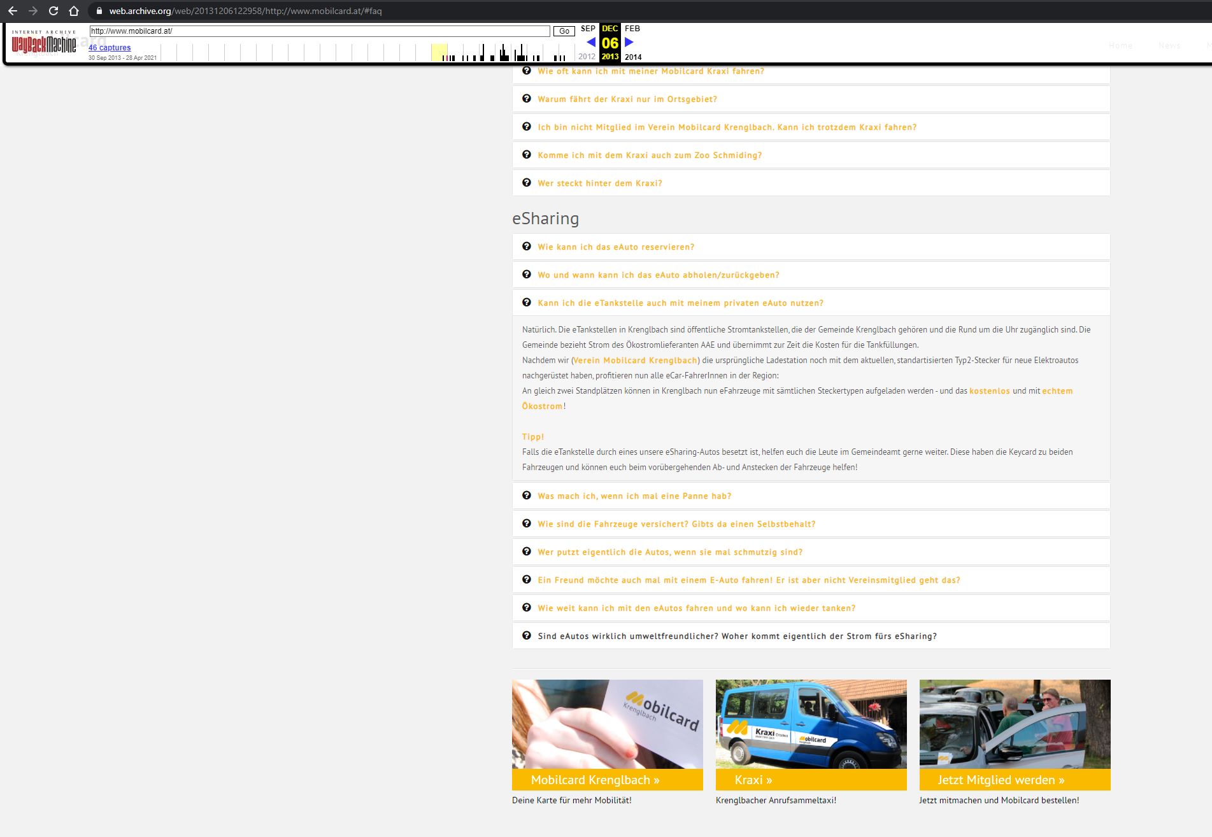Expand 'Wie weit kann ich mit den eAutos fahren' question
Image resolution: width=1212 pixels, height=837 pixels.
pos(811,608)
